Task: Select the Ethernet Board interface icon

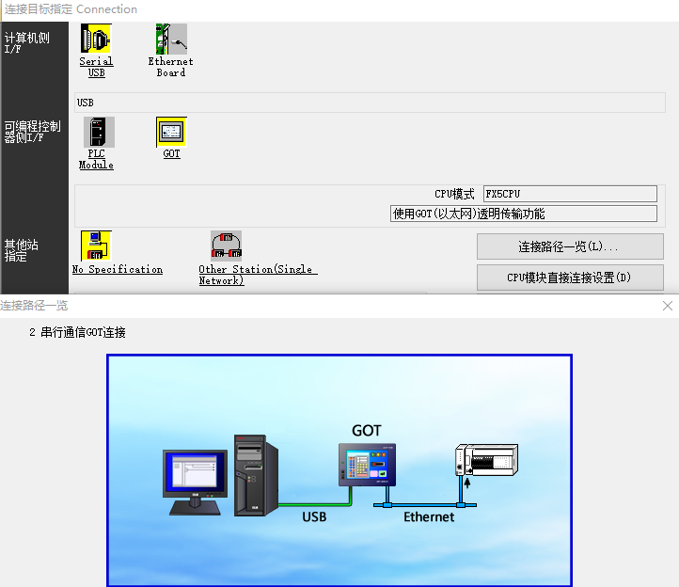Action: (171, 40)
